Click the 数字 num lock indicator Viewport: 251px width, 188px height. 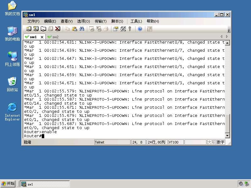[x=221, y=142]
